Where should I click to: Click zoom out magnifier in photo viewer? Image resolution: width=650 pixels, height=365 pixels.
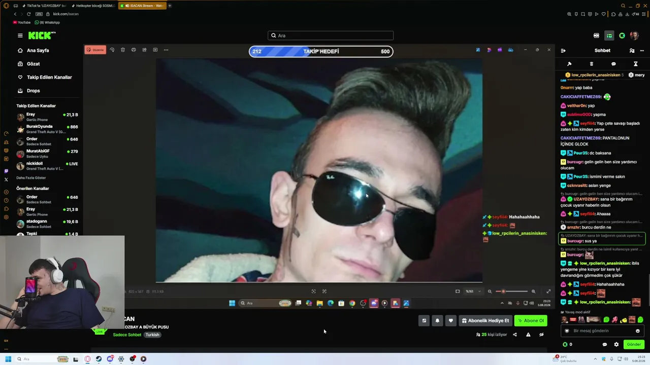coord(490,291)
